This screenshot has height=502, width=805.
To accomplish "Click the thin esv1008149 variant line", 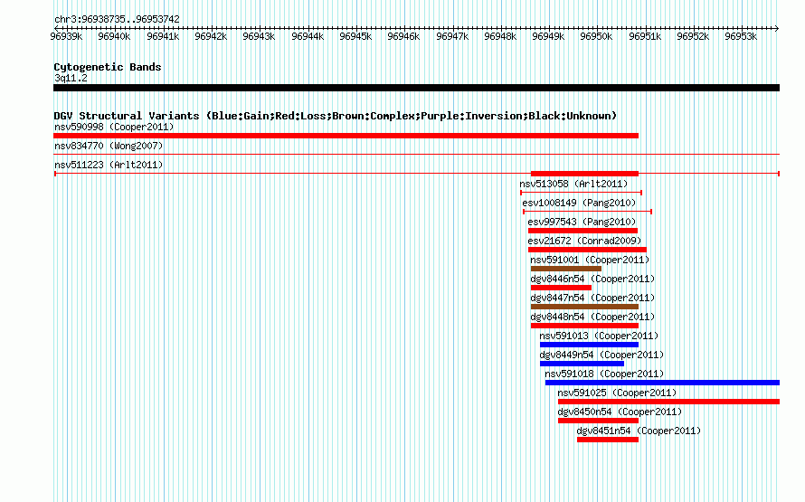I will click(x=587, y=212).
